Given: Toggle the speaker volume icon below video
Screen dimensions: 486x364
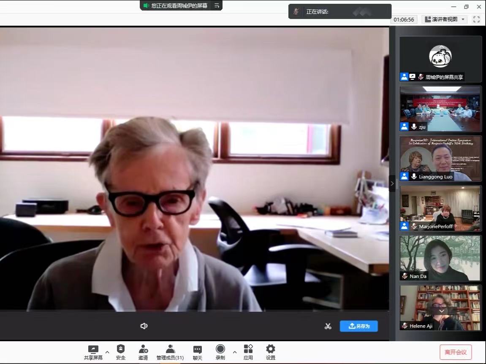Looking at the screenshot, I should tap(144, 326).
